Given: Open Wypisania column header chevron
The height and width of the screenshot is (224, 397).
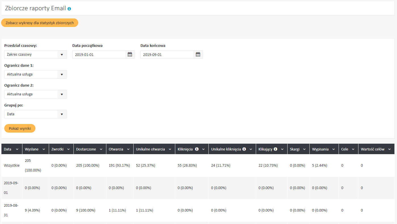Looking at the screenshot, I should 334,149.
